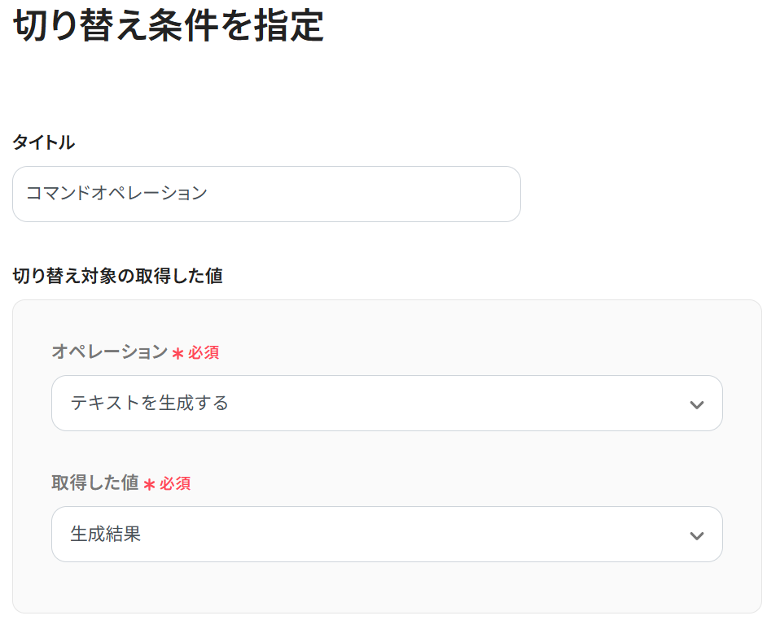767x620 pixels.
Task: Click the オペレーション field label
Action: (110, 351)
